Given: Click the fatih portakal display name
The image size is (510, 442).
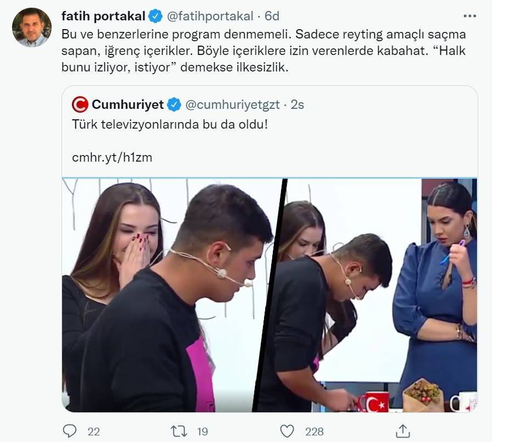Looking at the screenshot, I should tap(103, 16).
